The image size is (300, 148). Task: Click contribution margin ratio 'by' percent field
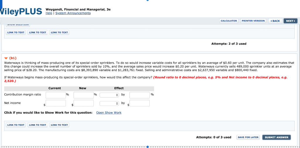[139, 95]
